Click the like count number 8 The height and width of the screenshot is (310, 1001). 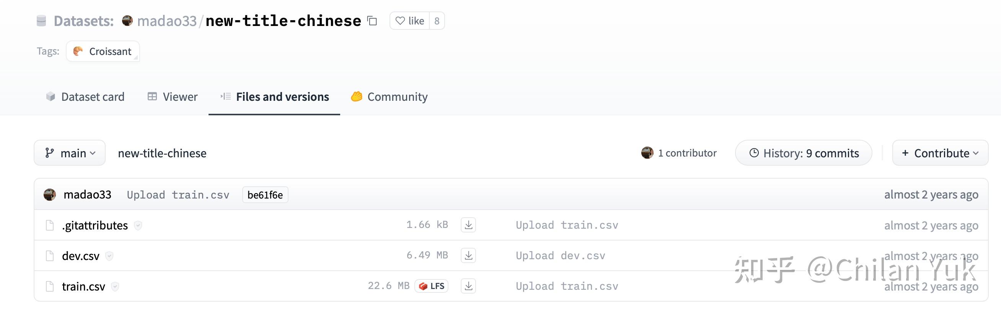(x=437, y=21)
